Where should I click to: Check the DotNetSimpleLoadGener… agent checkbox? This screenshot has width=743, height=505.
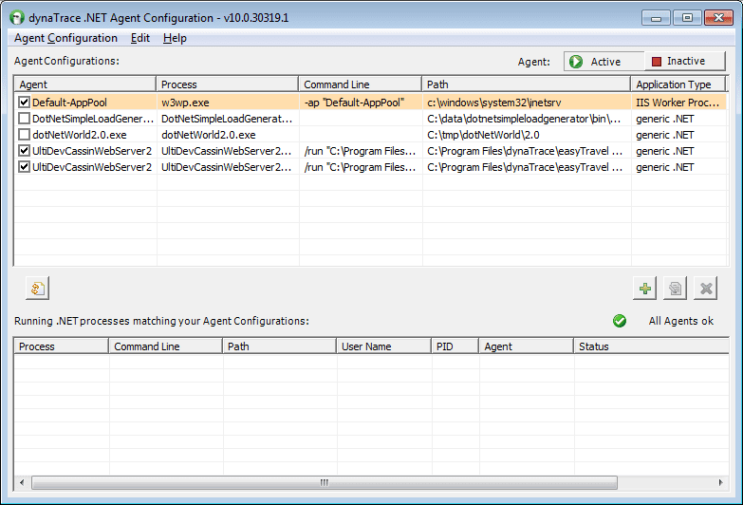point(24,119)
